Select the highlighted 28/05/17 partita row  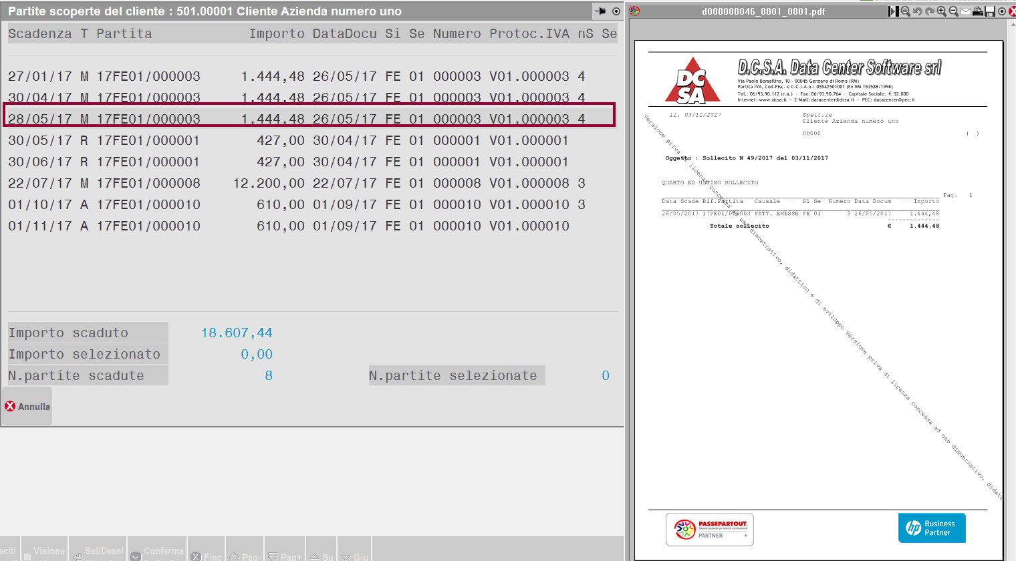(294, 119)
